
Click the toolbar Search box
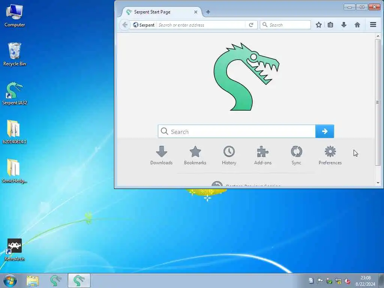click(x=285, y=25)
